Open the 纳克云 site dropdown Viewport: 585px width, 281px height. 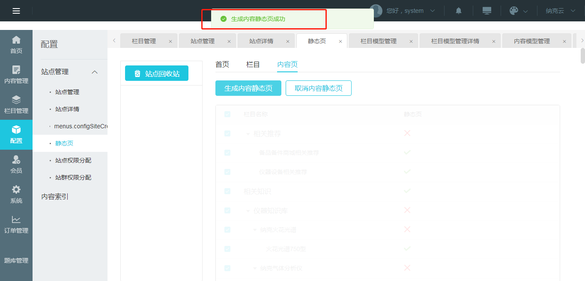pyautogui.click(x=561, y=11)
